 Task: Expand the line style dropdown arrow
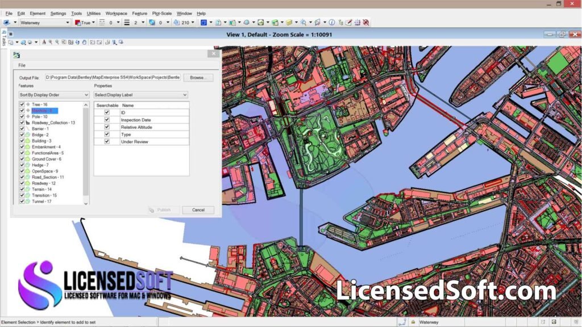118,23
